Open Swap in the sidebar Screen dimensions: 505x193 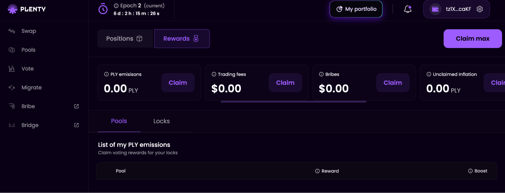(29, 31)
